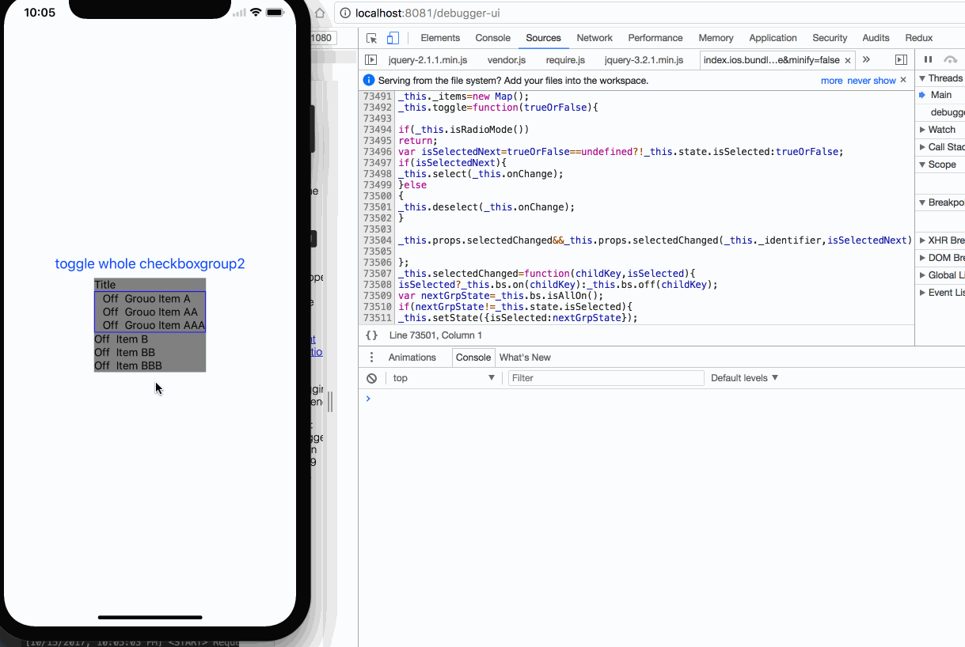Click the localhost:8081 address bar
The height and width of the screenshot is (647, 965).
click(649, 13)
